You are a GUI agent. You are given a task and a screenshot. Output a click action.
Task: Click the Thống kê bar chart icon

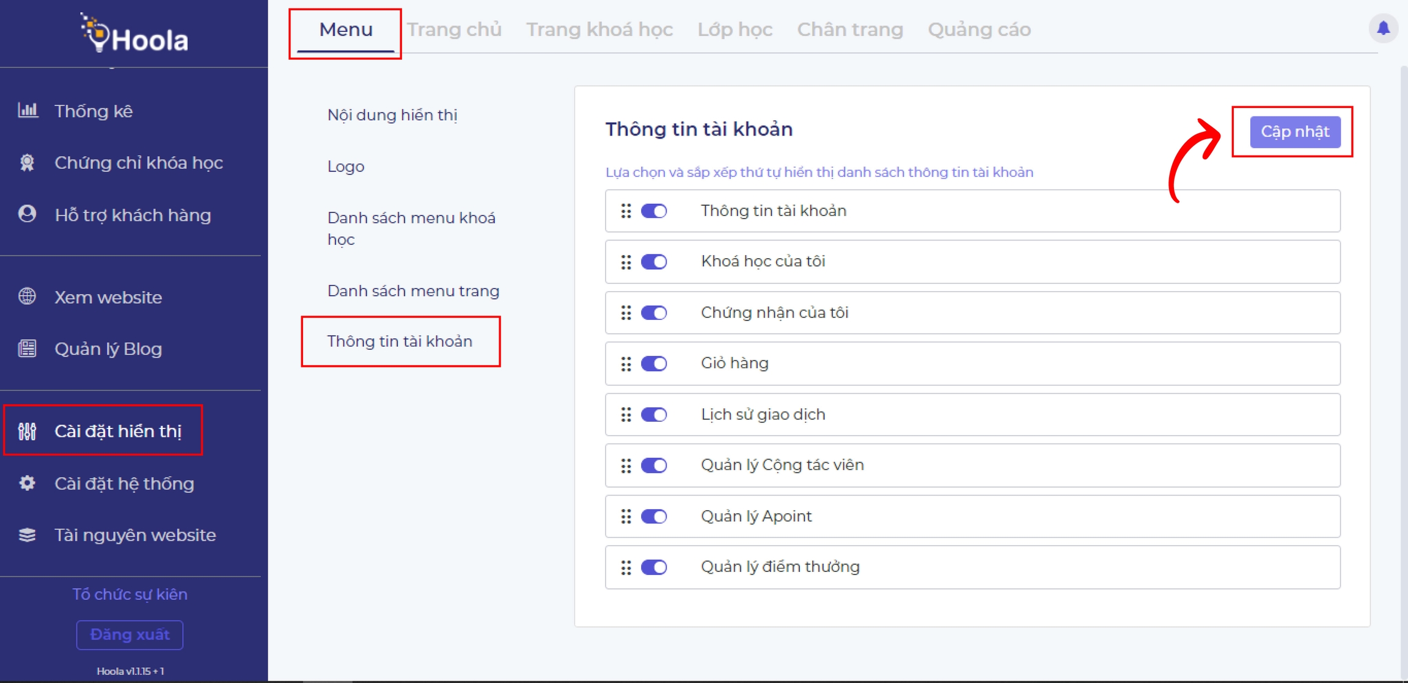point(28,110)
